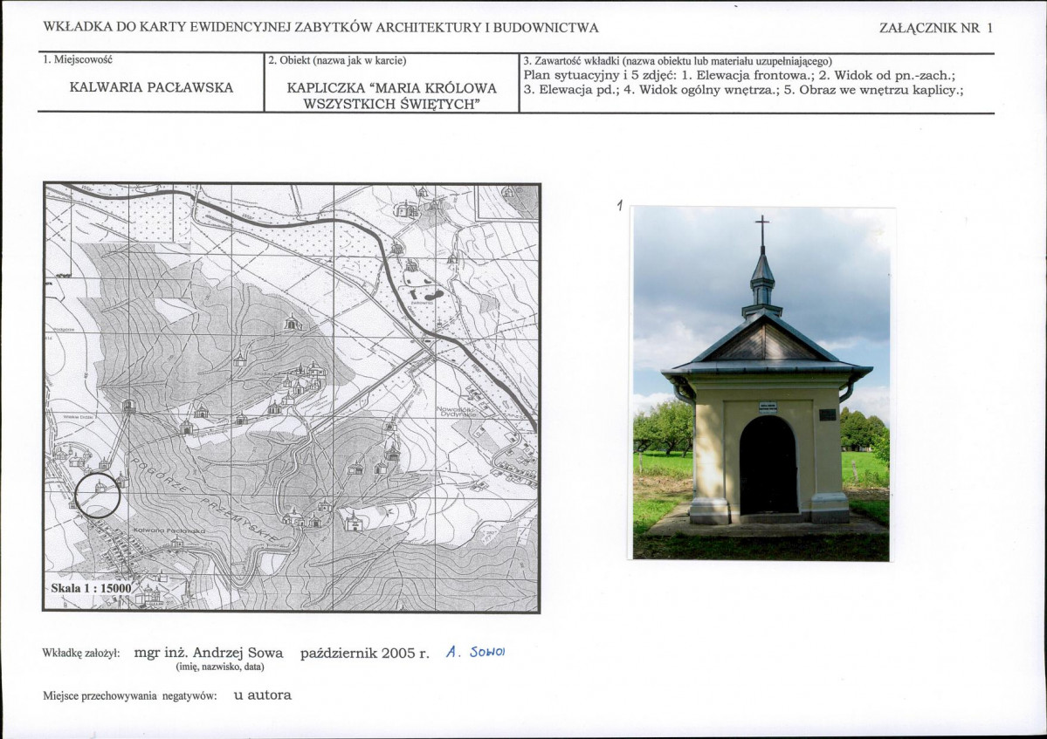Click the "1. Miejscowość" field label
Viewport: 1047px width, 739px height.
tap(78, 60)
